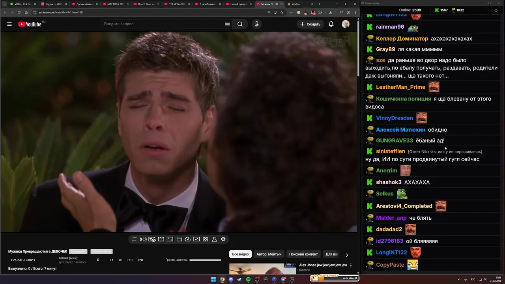Open the YouTube hamburger guide menu
Screen dimensions: 505x284
(9, 24)
